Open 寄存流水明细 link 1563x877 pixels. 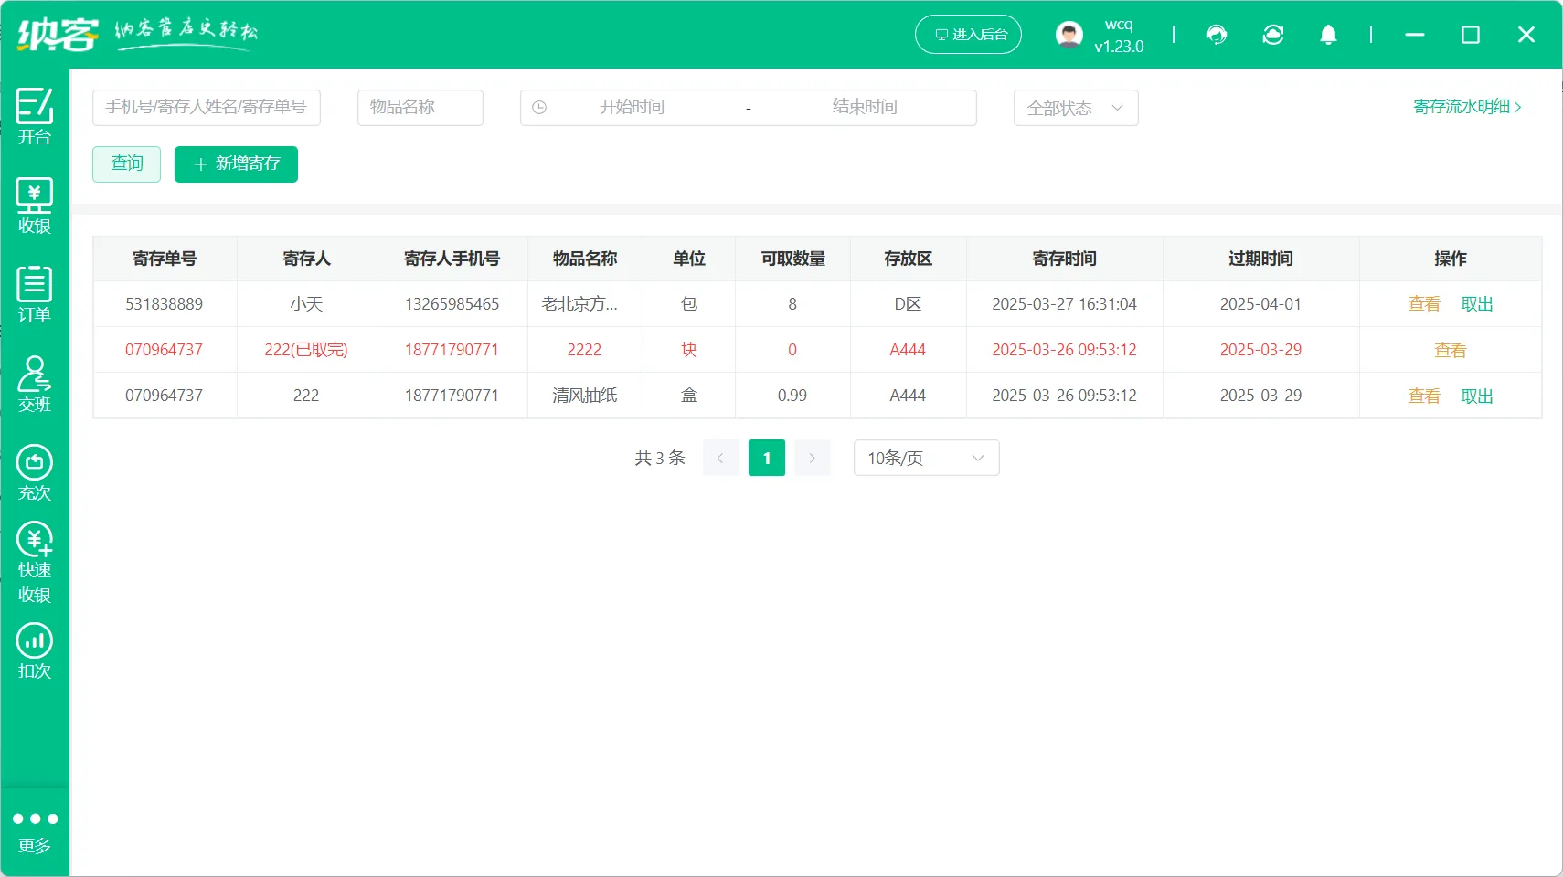click(x=1467, y=107)
